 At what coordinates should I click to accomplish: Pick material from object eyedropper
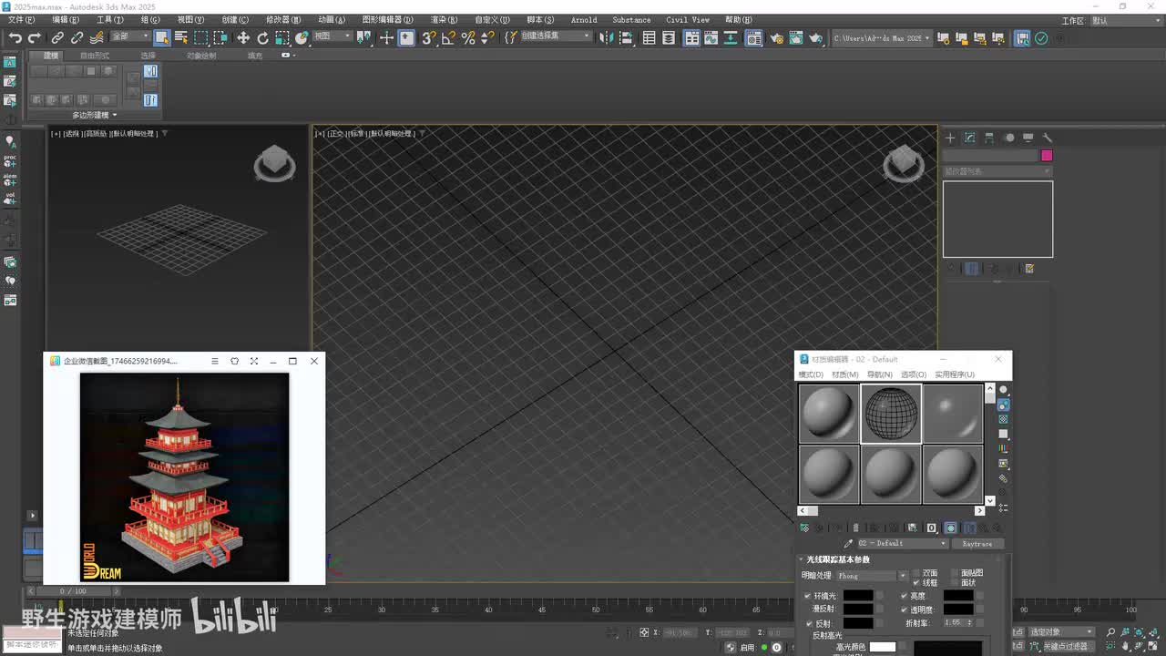(848, 544)
